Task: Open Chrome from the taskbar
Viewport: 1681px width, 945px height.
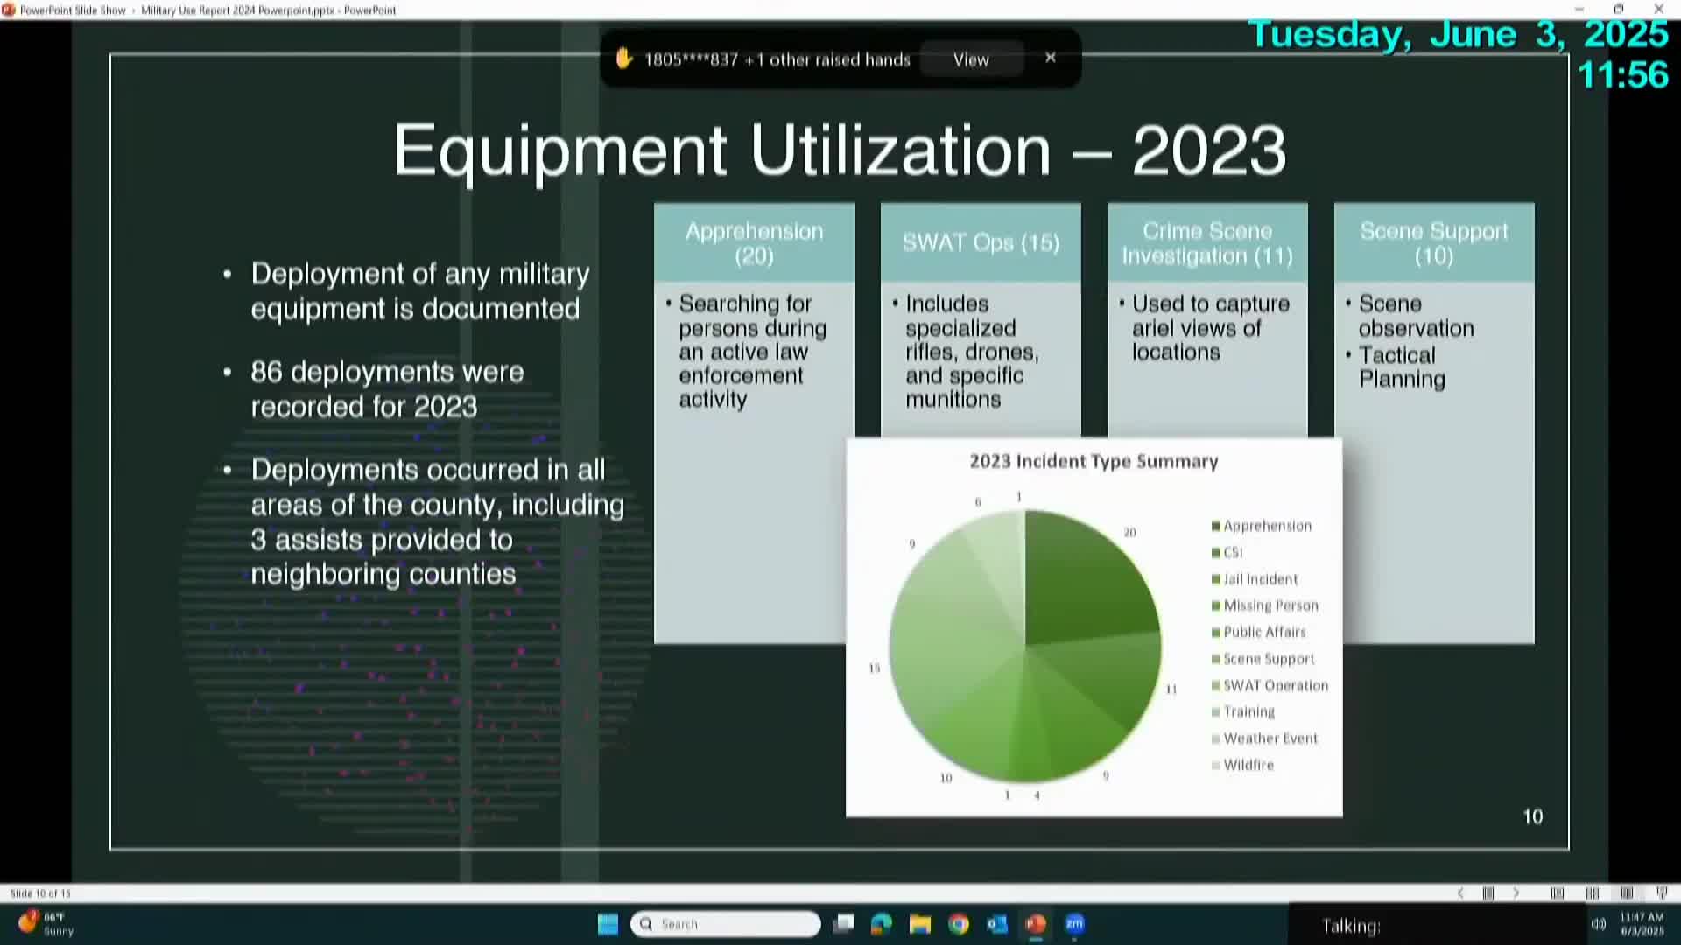Action: click(959, 925)
